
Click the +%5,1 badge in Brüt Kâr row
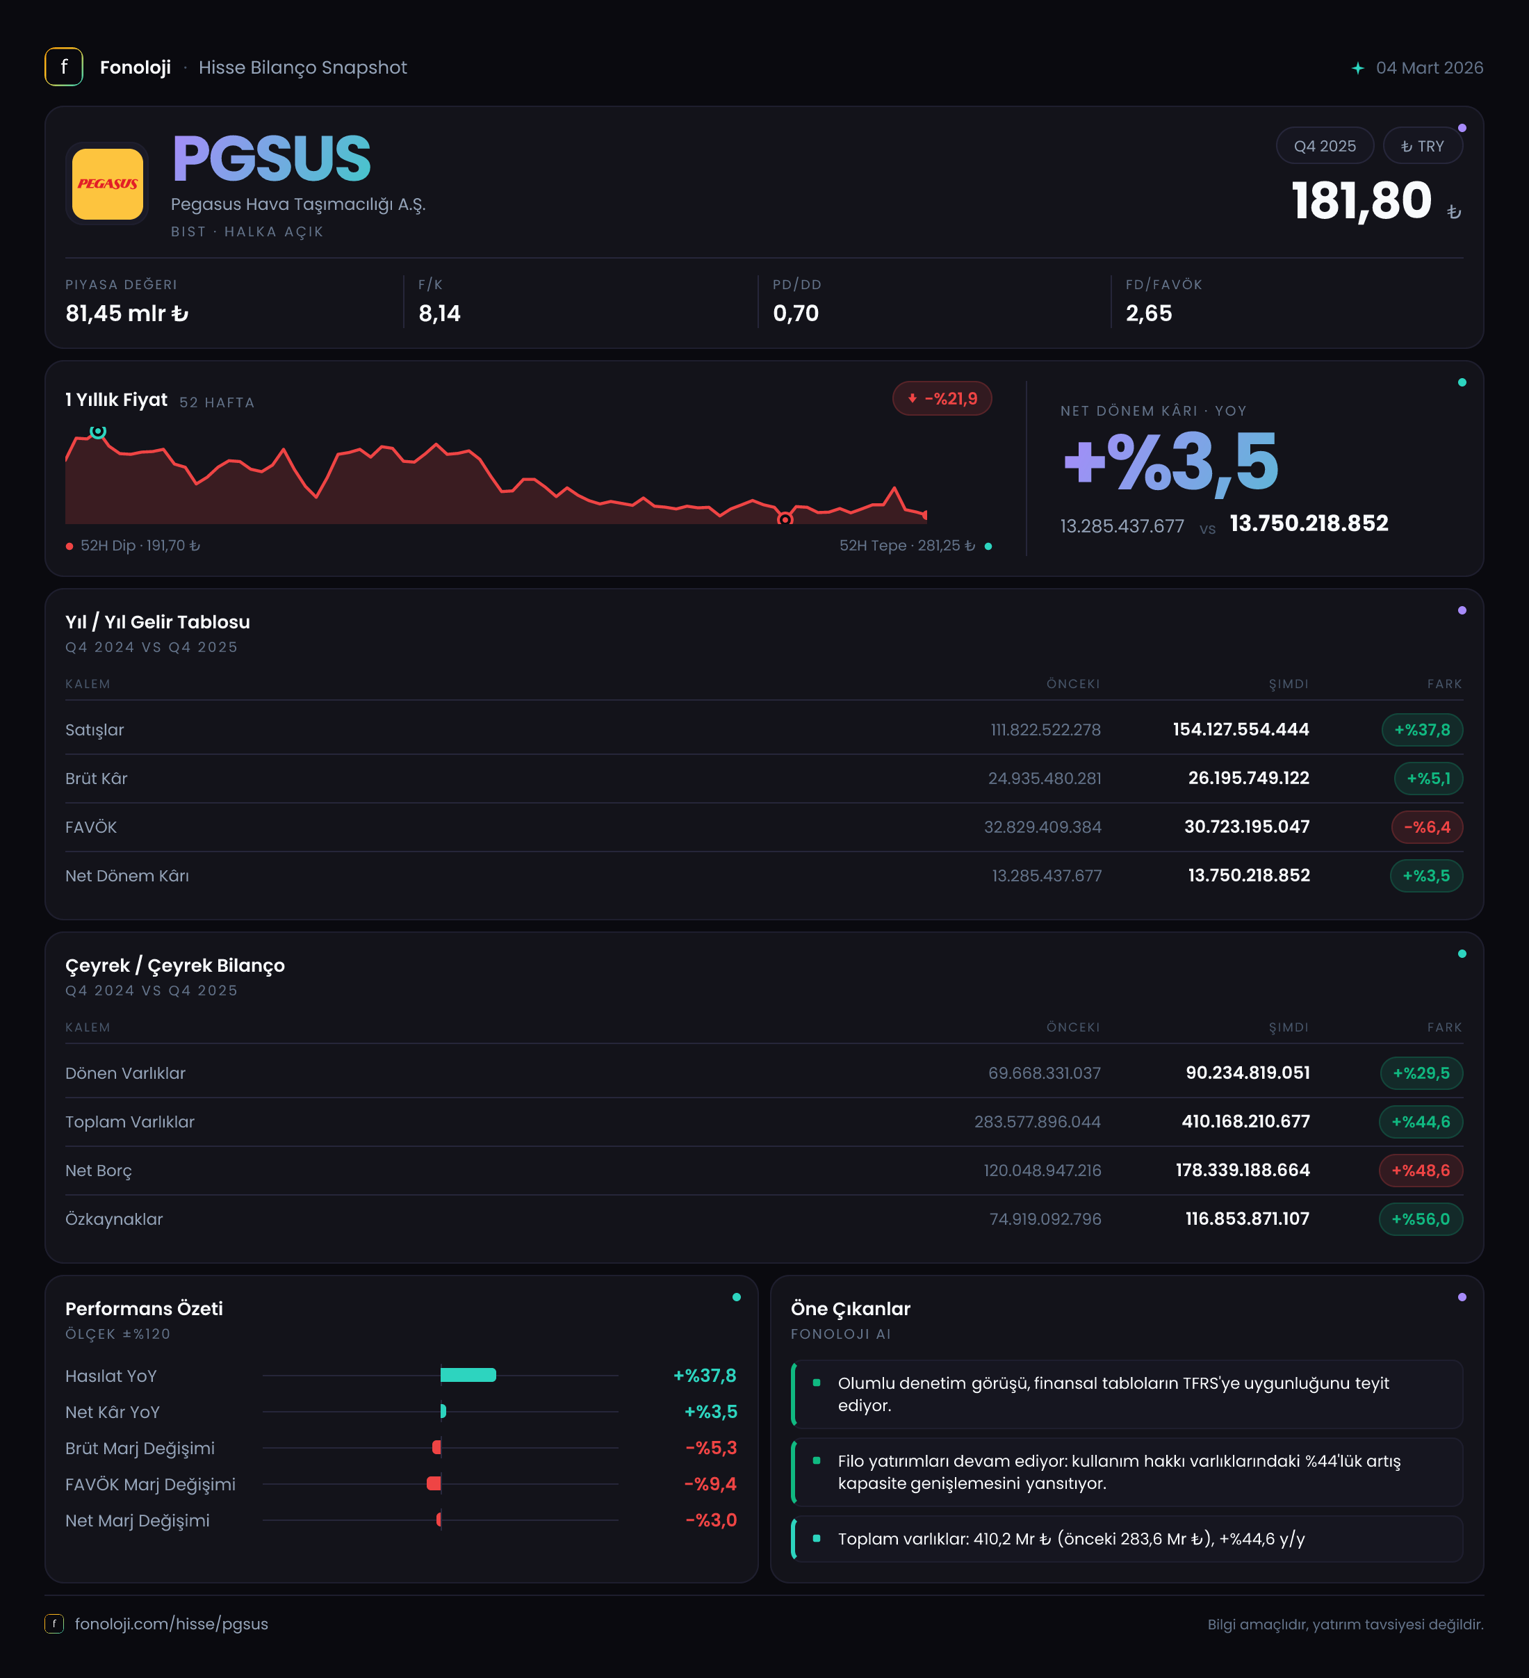1428,779
